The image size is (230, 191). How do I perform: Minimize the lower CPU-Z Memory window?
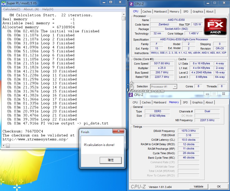pyautogui.click(x=207, y=94)
